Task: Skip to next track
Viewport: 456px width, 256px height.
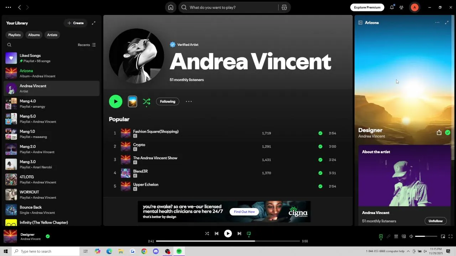Action: 239,234
